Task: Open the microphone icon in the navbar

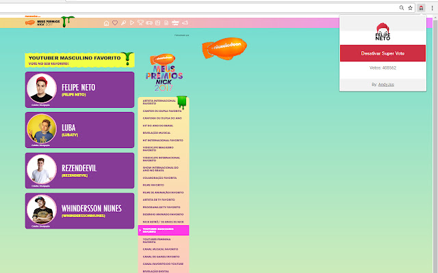Action: [123, 23]
